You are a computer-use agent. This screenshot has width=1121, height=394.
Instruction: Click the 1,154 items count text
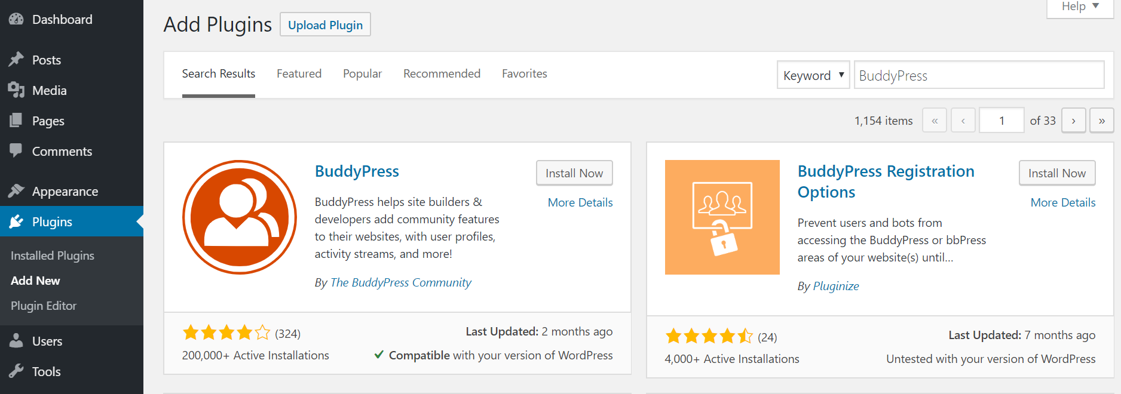pos(883,121)
